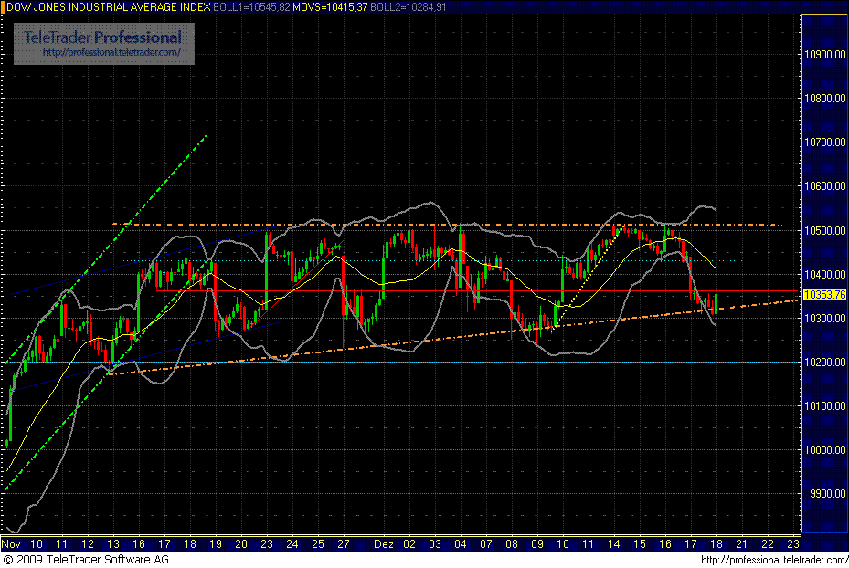Click the Dez month label on the date axis
Screen dimensions: 849x568
[x=383, y=543]
